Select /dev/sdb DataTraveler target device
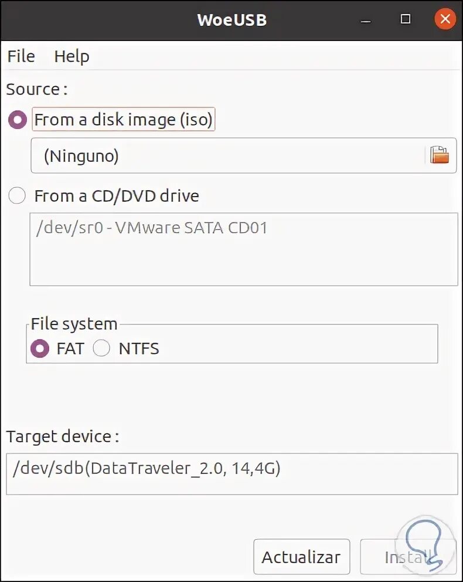 (146, 469)
